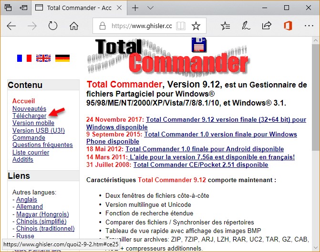320x252 pixels.
Task: Open the Liste courrier link
Action: [31, 152]
